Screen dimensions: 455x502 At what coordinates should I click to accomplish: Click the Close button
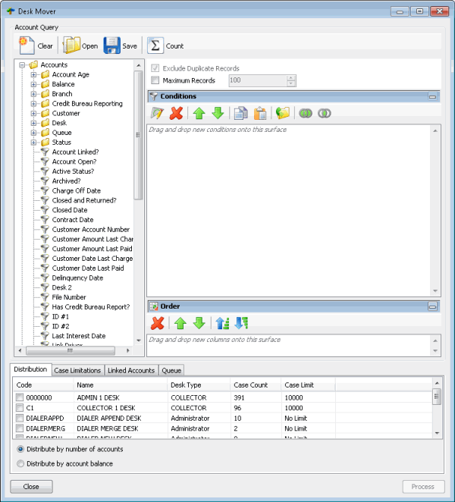(31, 487)
